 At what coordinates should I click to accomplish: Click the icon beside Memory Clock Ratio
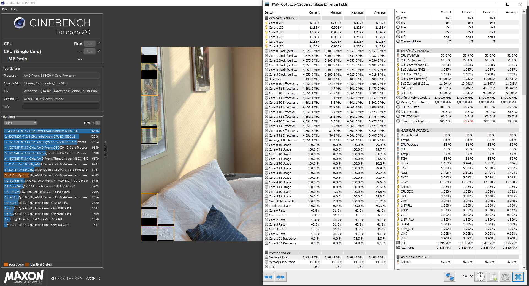(x=266, y=262)
